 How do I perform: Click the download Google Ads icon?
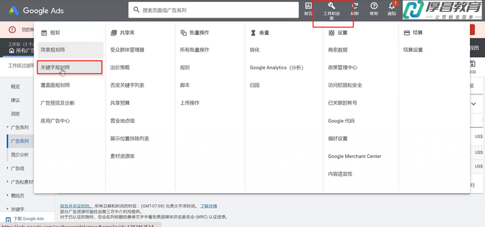pos(9,220)
